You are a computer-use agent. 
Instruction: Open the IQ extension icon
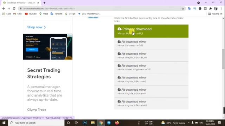[194, 8]
